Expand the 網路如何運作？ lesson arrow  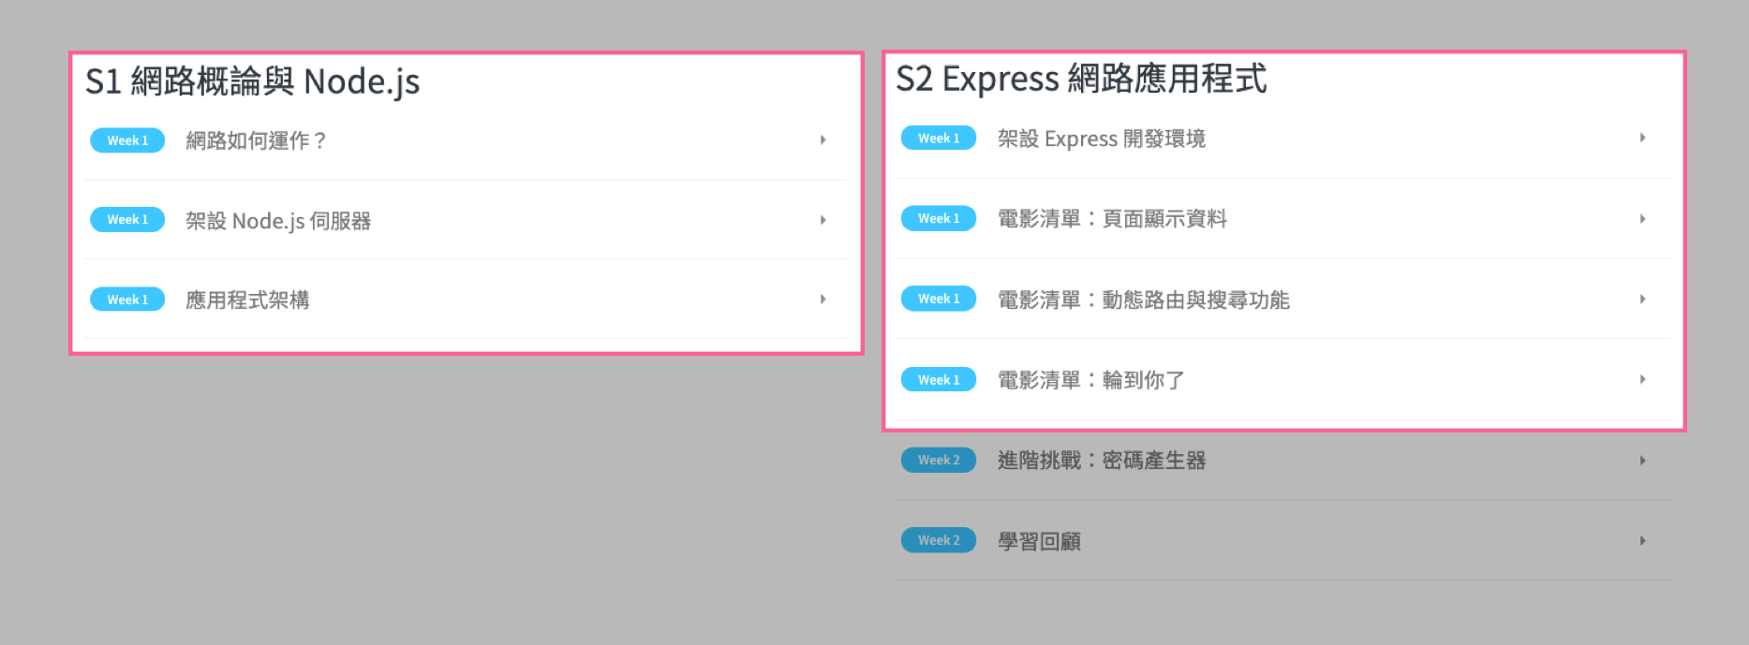[x=823, y=140]
